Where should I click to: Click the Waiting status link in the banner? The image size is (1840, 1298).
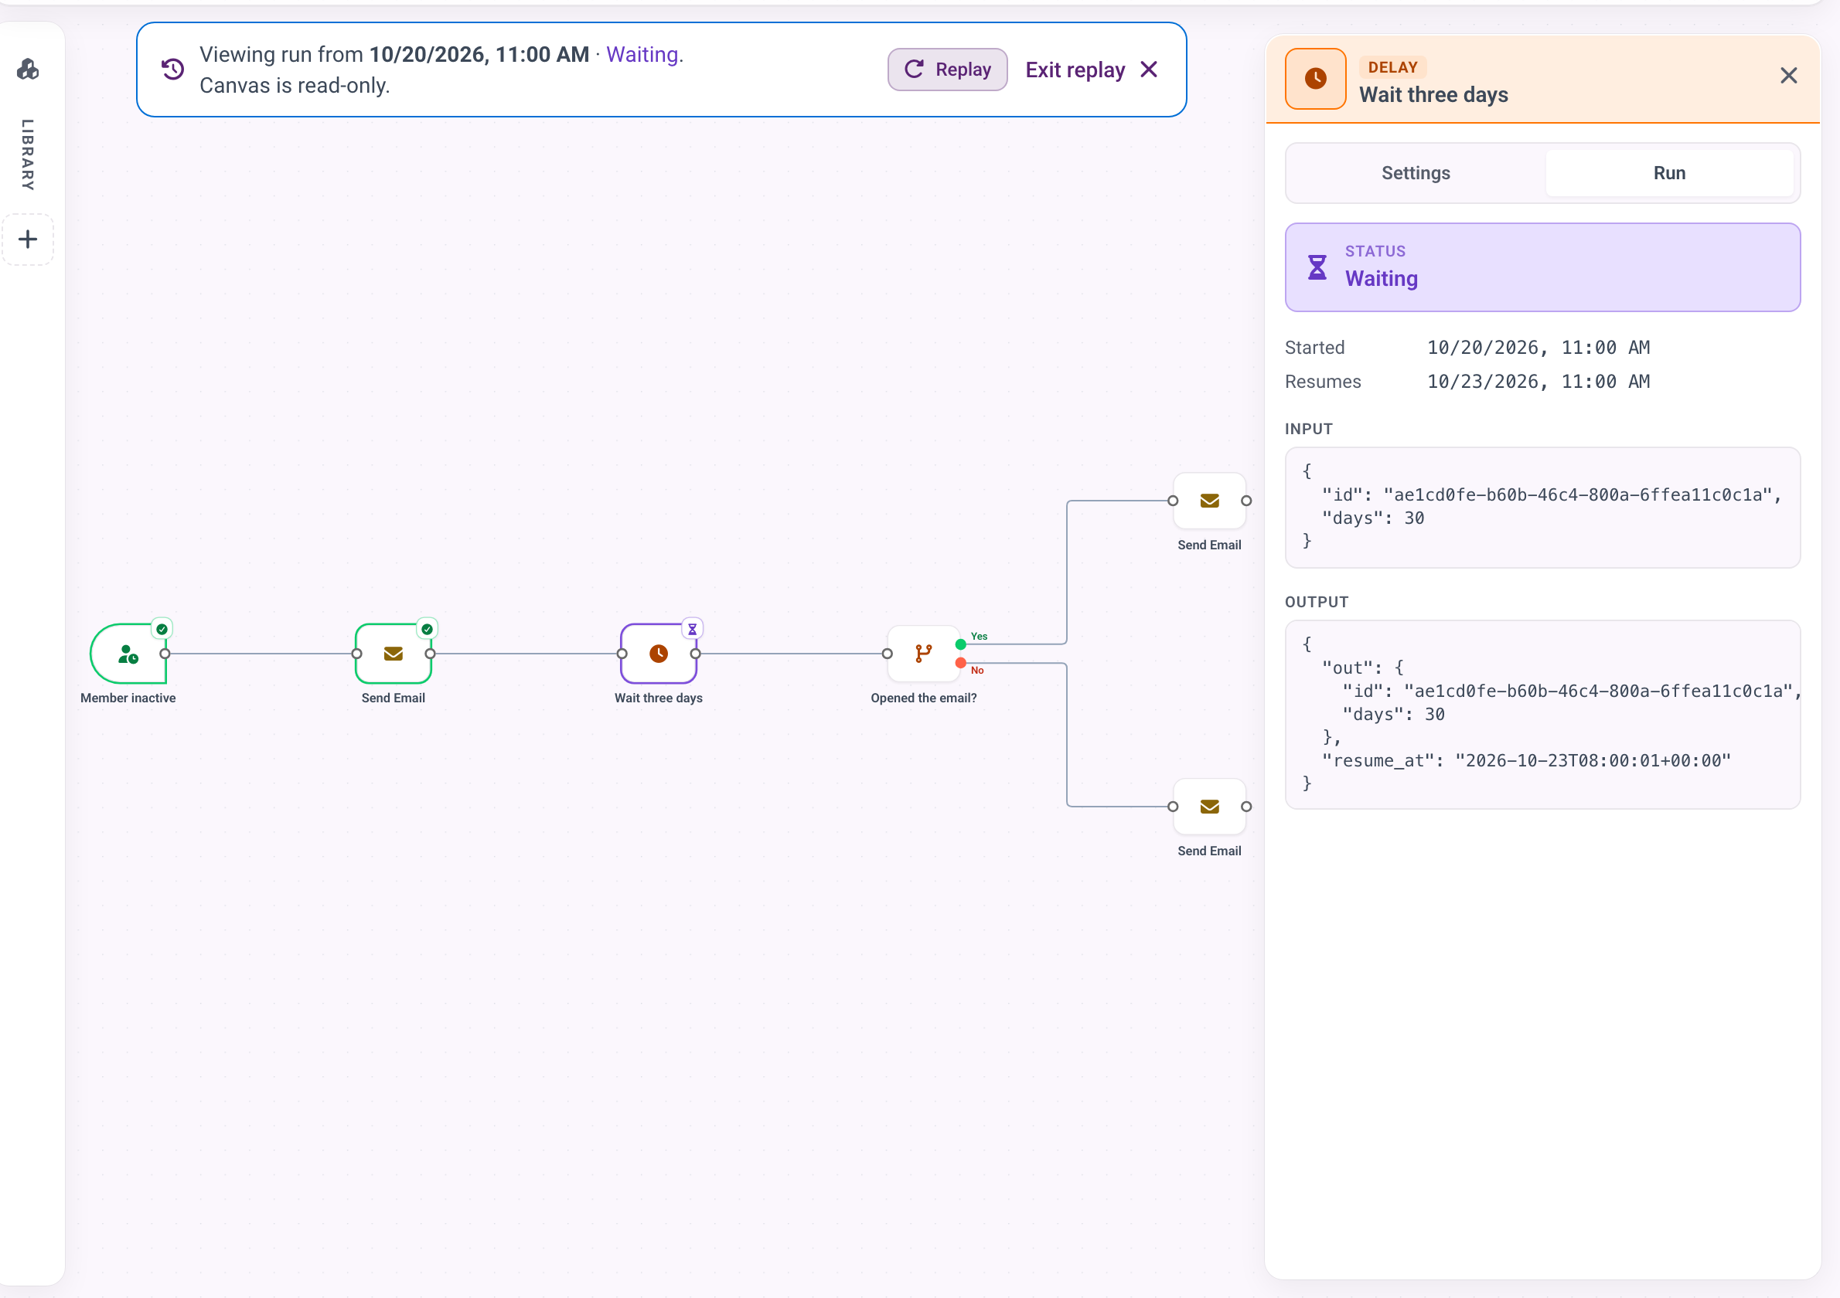pos(642,54)
